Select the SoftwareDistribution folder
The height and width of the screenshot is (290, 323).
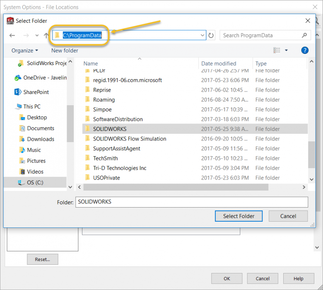[195, 119]
